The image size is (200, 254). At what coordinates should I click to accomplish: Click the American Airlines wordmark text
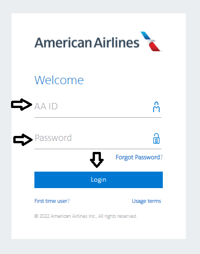coord(87,43)
